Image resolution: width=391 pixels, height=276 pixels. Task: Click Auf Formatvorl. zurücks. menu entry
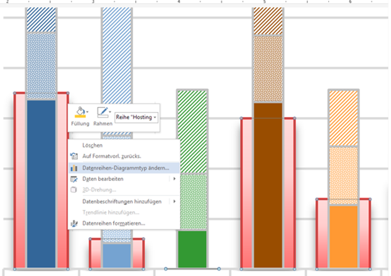click(111, 157)
